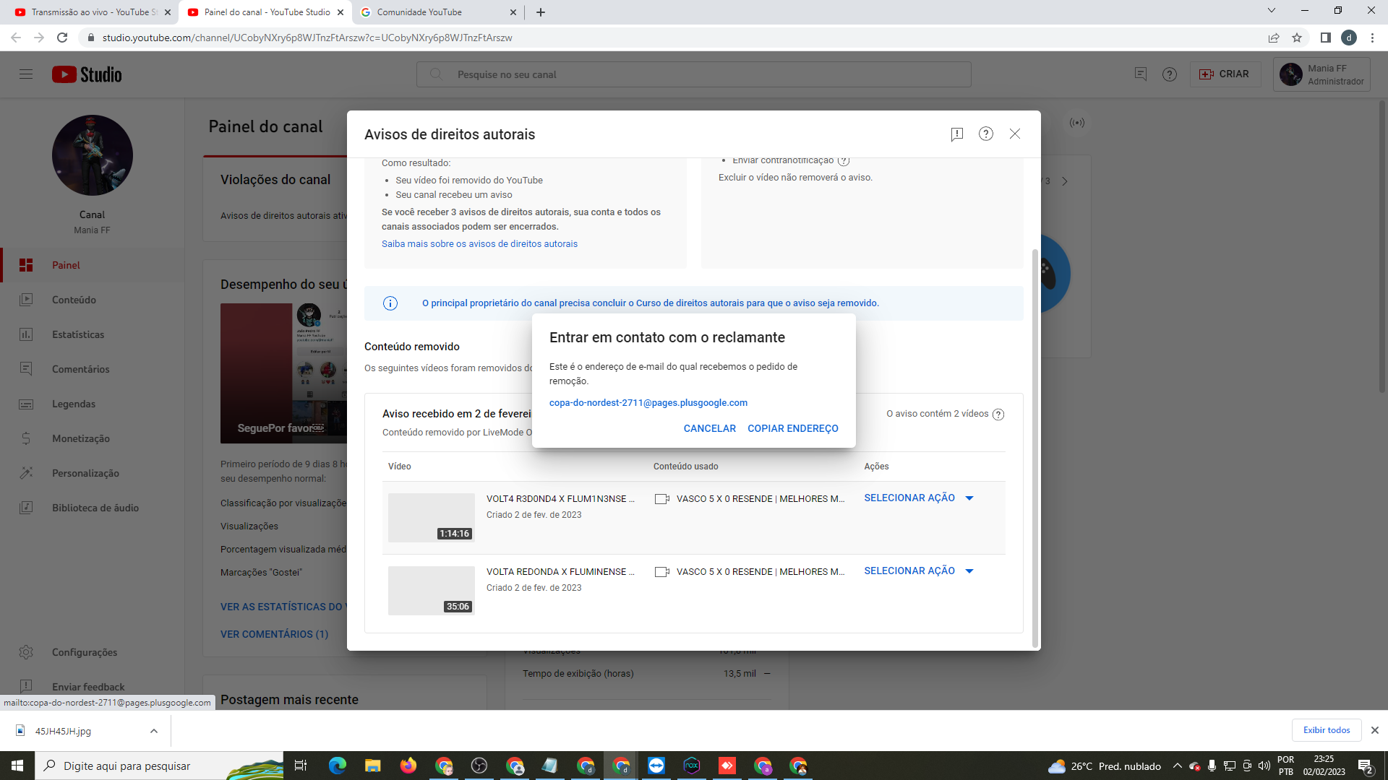
Task: Click the volume icon in system tray
Action: (x=1264, y=766)
